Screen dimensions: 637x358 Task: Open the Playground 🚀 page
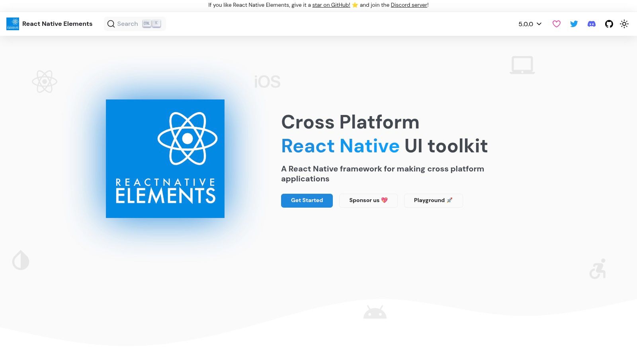point(433,200)
